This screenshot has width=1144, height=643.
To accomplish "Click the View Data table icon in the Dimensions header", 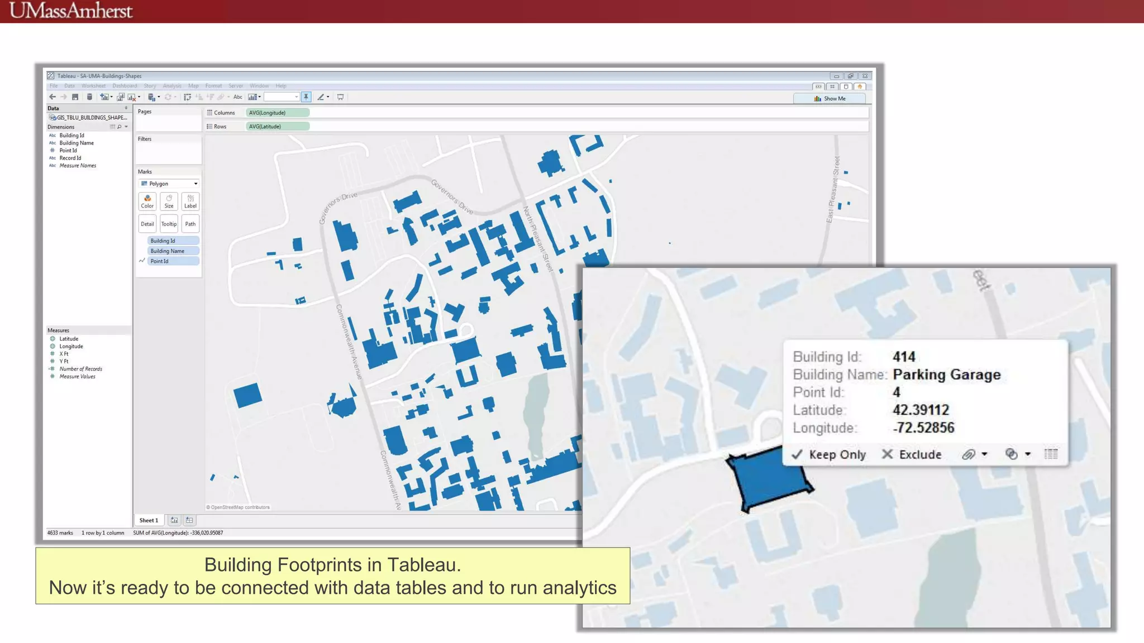I will (x=112, y=127).
